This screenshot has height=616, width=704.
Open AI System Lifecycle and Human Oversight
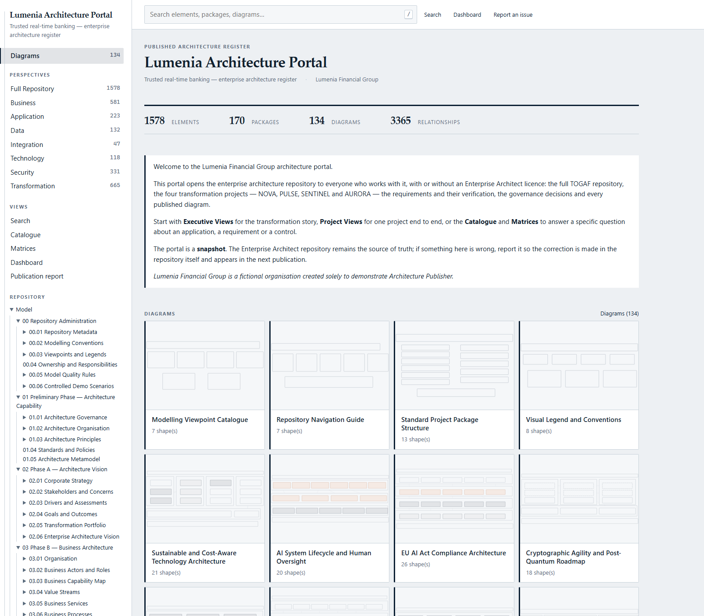coord(330,518)
